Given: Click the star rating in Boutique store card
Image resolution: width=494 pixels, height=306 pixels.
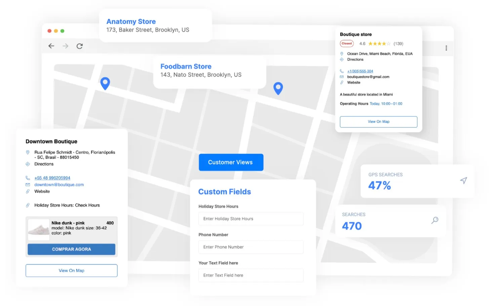Looking at the screenshot, I should coord(379,44).
